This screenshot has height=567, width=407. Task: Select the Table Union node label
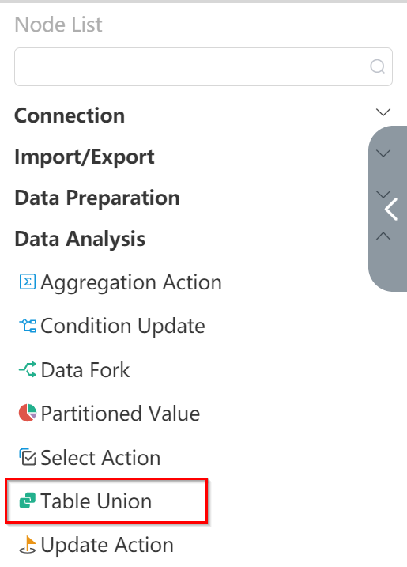pos(96,501)
